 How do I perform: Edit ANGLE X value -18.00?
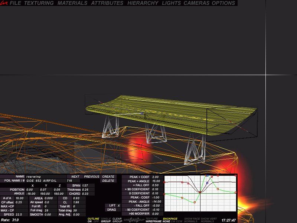tap(32, 194)
